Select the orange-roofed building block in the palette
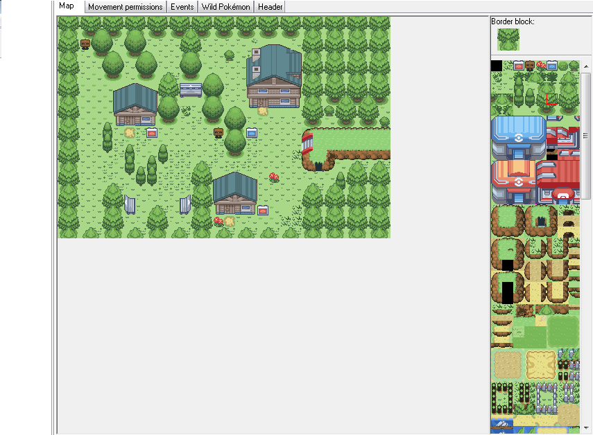The image size is (593, 435). [x=513, y=182]
